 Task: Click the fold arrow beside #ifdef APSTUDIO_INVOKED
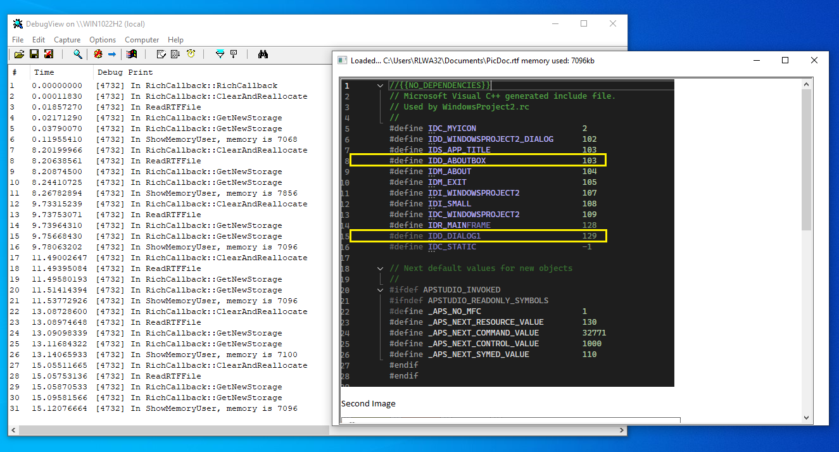coord(380,289)
